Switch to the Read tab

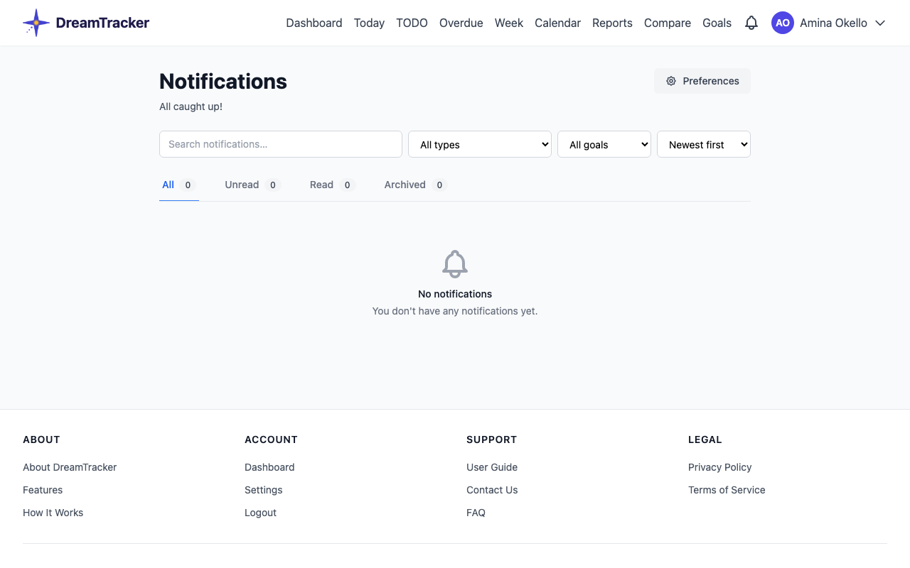click(x=333, y=185)
